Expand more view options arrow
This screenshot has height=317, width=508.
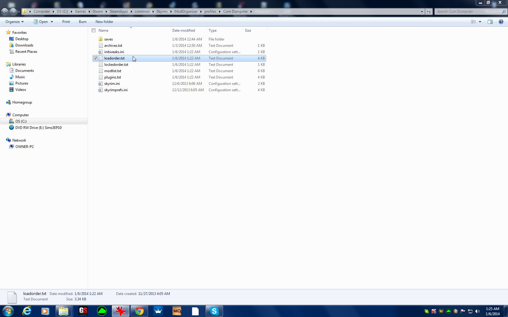click(480, 22)
